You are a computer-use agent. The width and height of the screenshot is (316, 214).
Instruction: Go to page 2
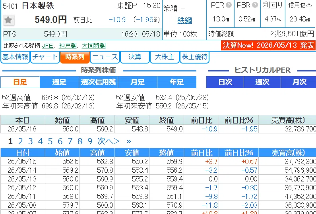20,141
